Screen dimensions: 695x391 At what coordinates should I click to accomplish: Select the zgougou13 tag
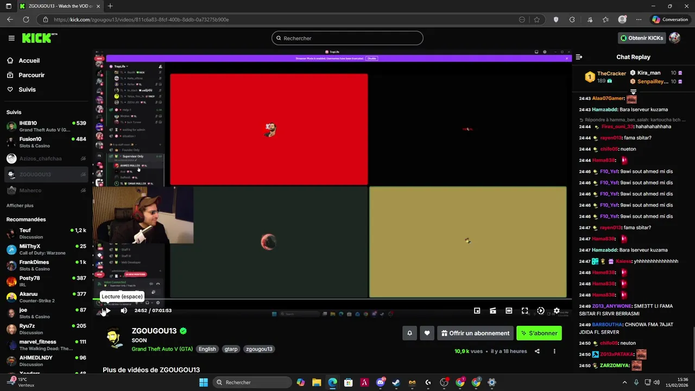point(259,349)
